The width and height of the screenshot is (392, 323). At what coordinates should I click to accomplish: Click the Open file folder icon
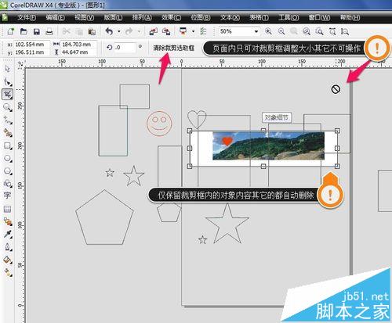tap(24, 31)
